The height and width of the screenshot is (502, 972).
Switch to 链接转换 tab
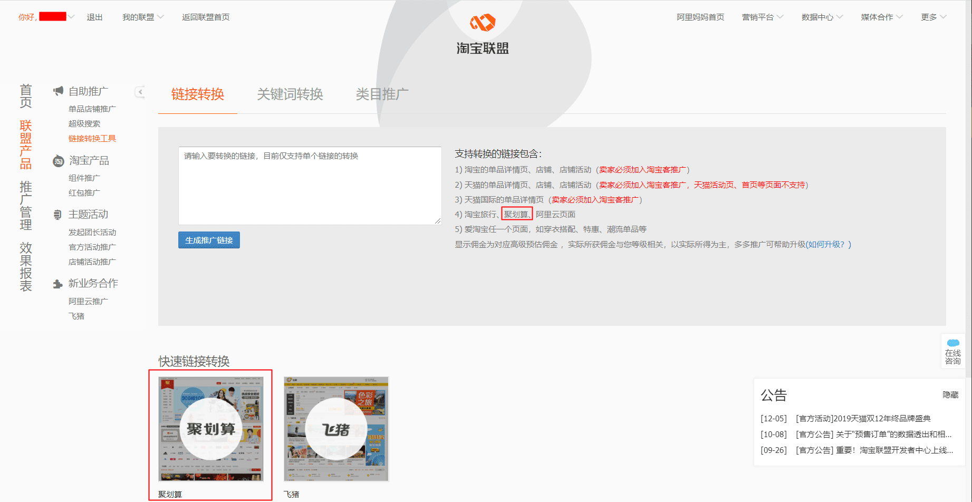click(198, 94)
